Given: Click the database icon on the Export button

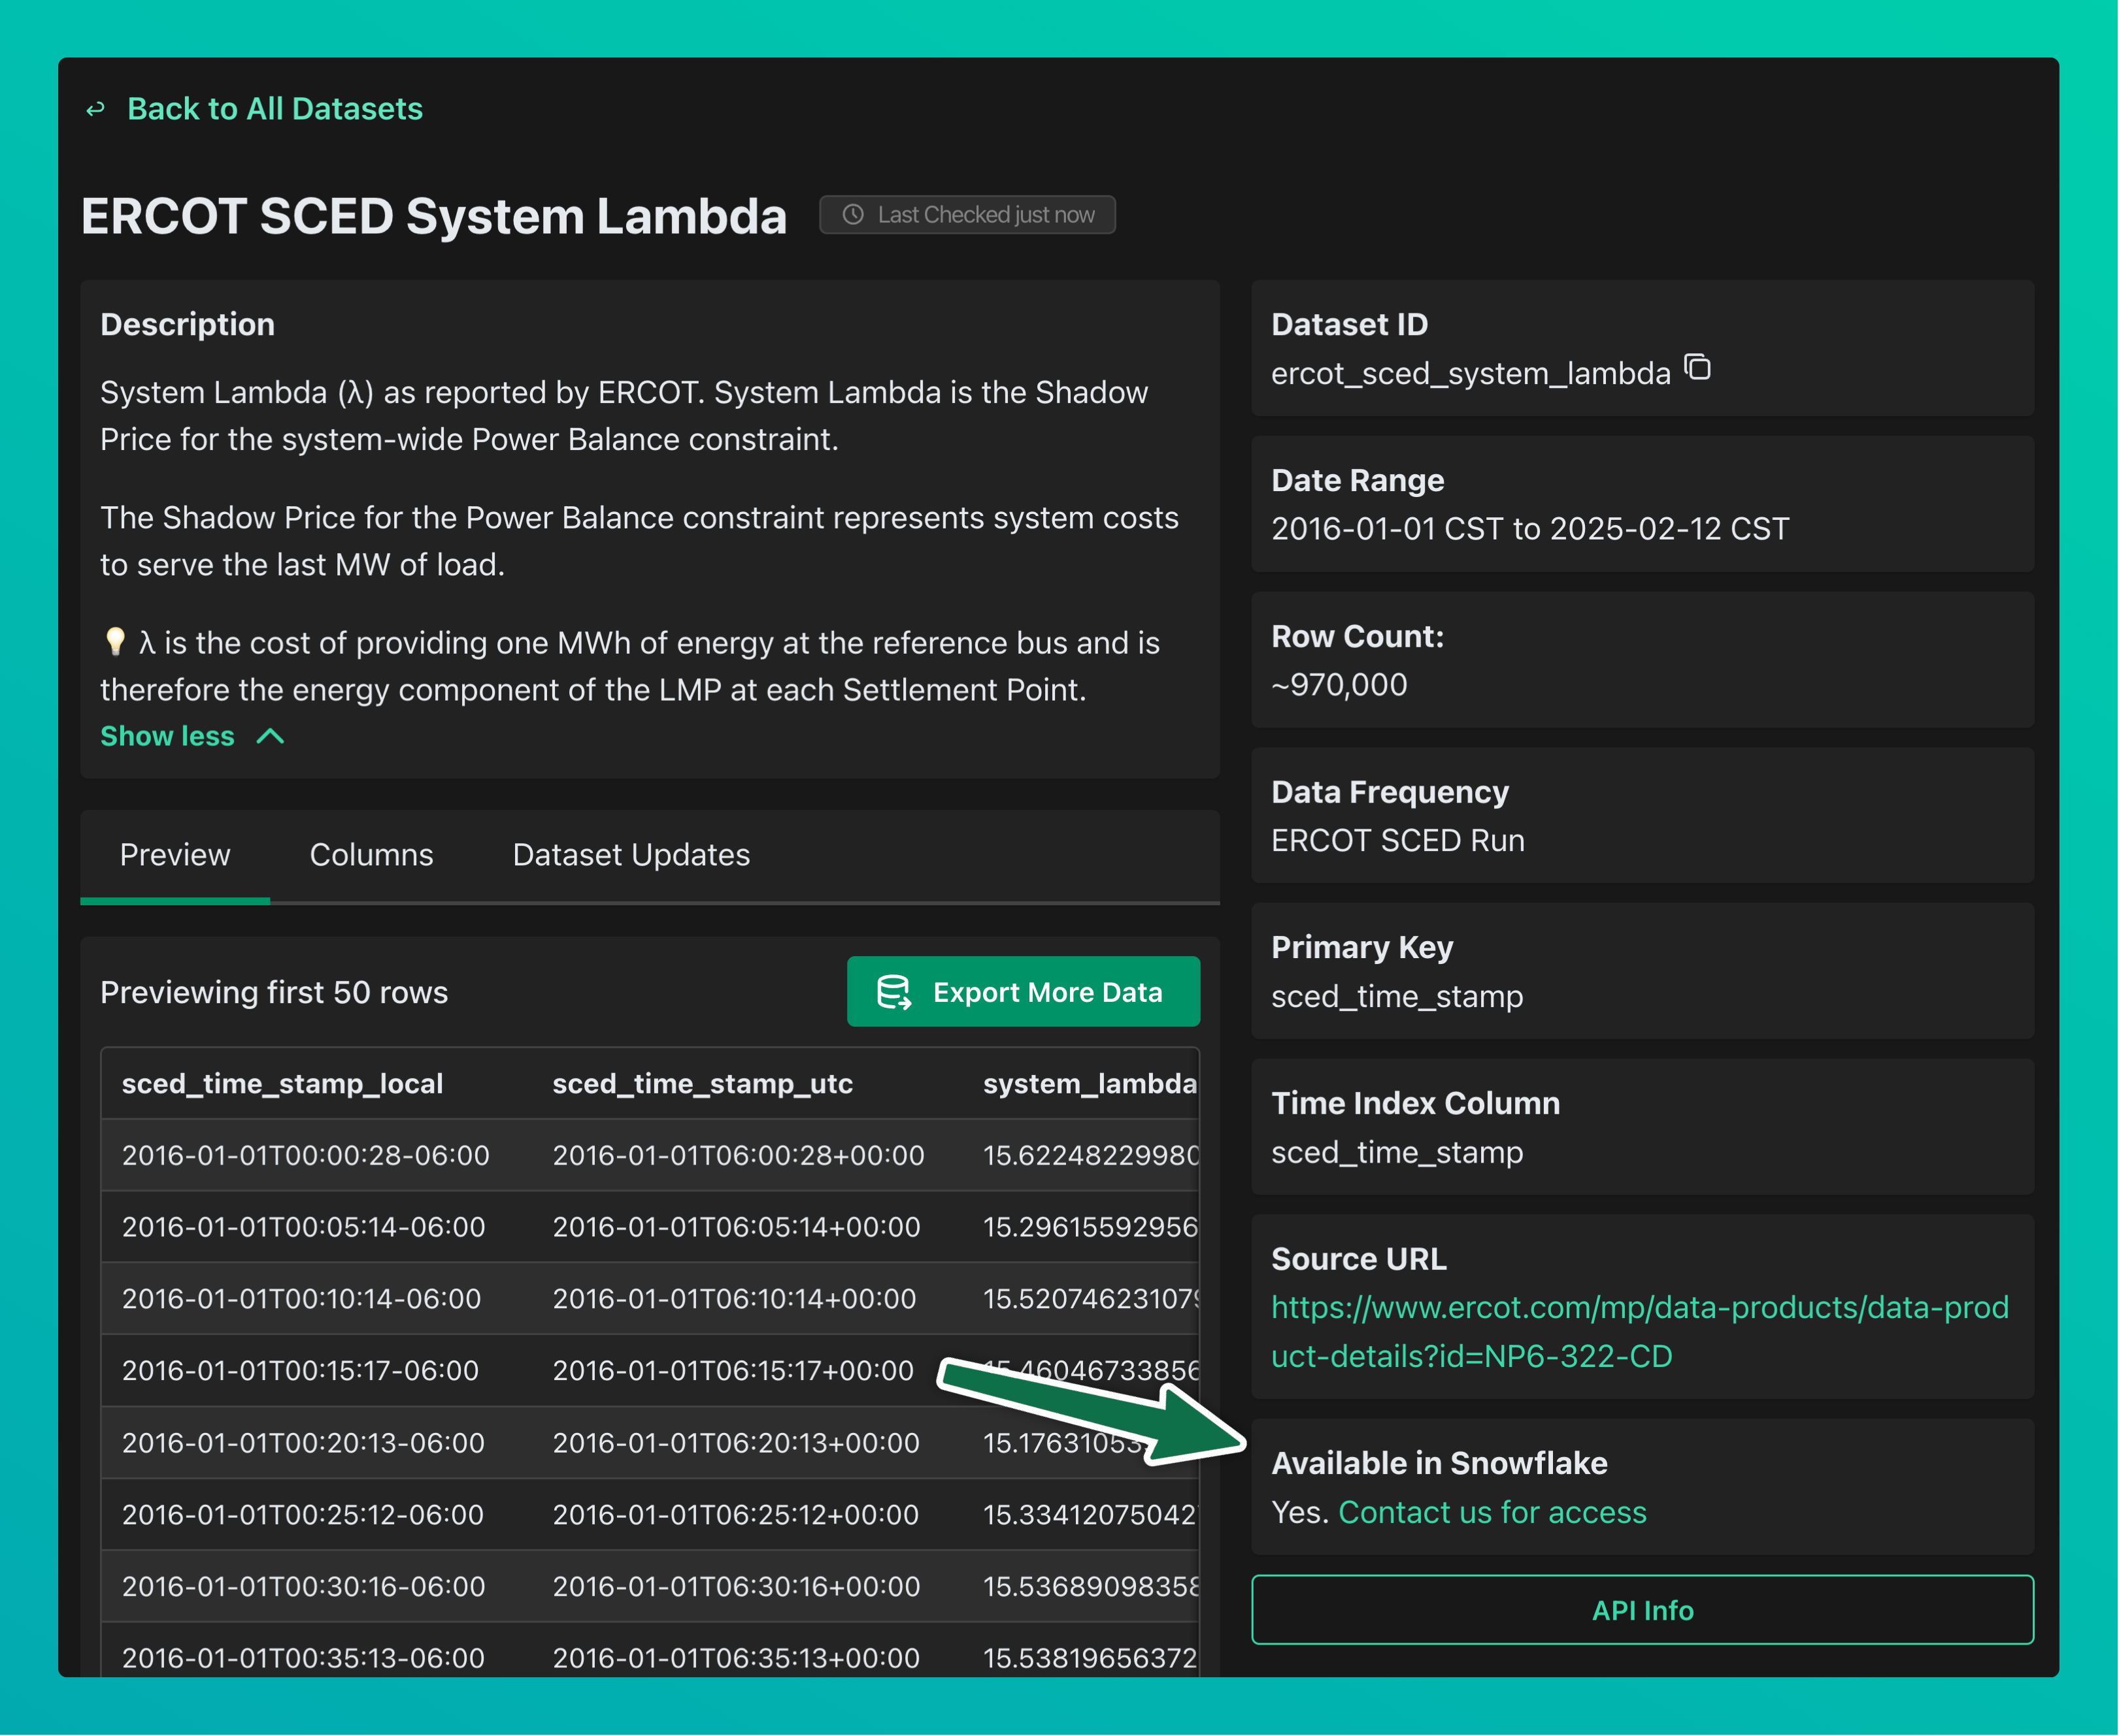Looking at the screenshot, I should tap(893, 992).
